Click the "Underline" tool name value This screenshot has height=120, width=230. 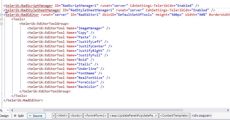[87, 69]
